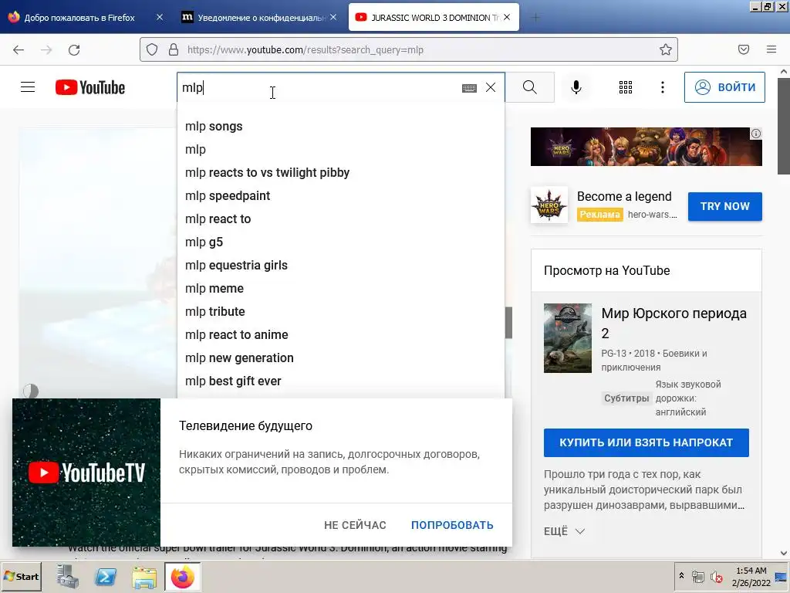Select the JURASSIC WORLD 3 DOMINION tab
The height and width of the screenshot is (593, 790).
tap(435, 18)
